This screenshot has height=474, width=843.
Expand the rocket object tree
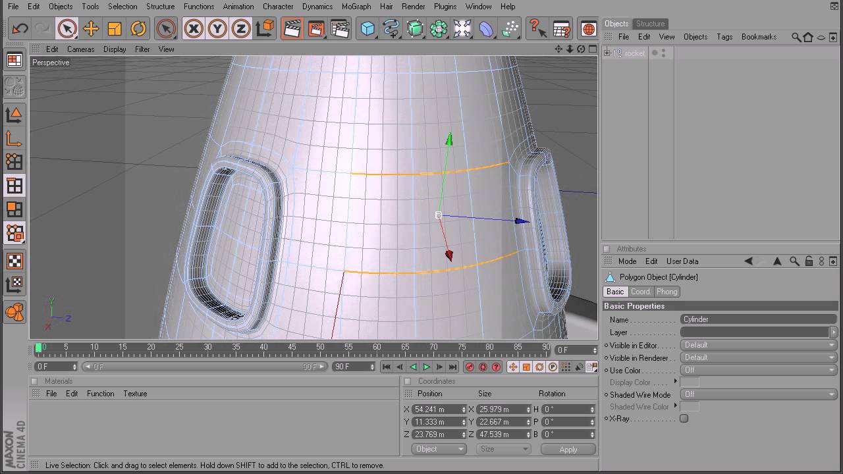coord(607,53)
